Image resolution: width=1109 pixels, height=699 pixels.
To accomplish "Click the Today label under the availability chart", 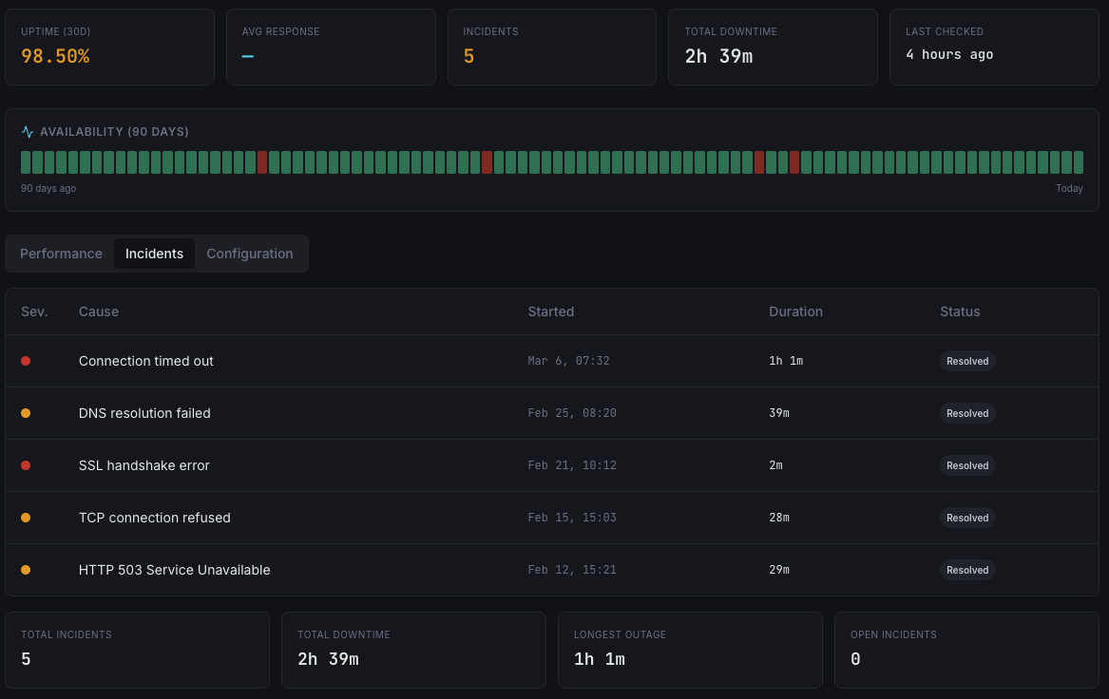I will tap(1069, 188).
